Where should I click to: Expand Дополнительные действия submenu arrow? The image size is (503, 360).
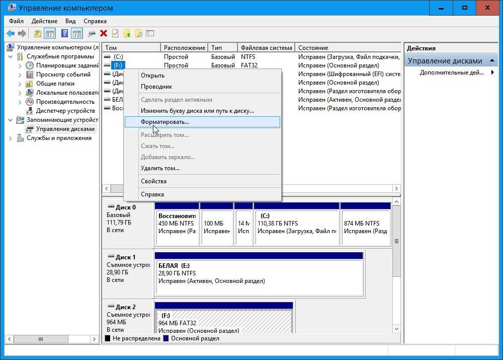pyautogui.click(x=492, y=73)
